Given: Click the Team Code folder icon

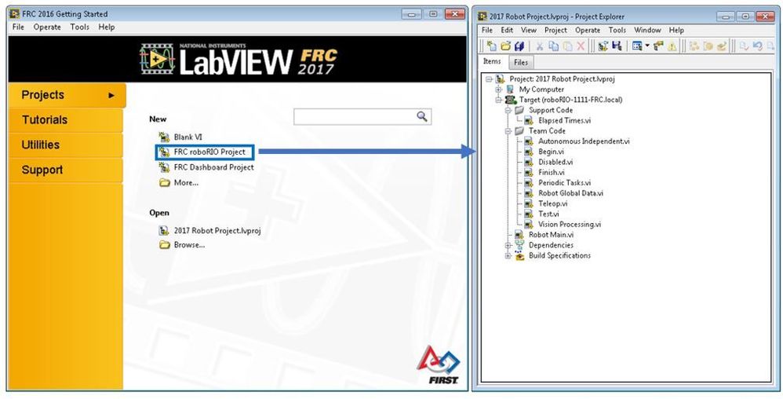Looking at the screenshot, I should (x=520, y=130).
